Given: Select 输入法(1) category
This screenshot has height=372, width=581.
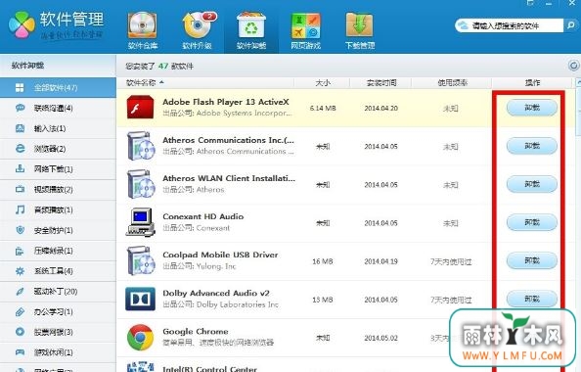Looking at the screenshot, I should [58, 128].
